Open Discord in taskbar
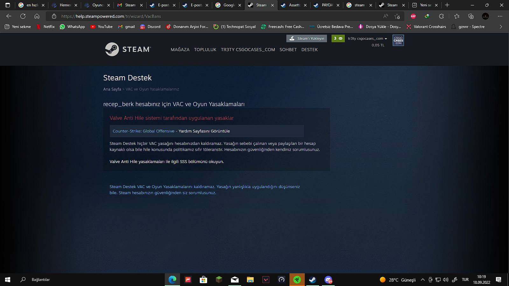509x286 pixels. pyautogui.click(x=328, y=280)
